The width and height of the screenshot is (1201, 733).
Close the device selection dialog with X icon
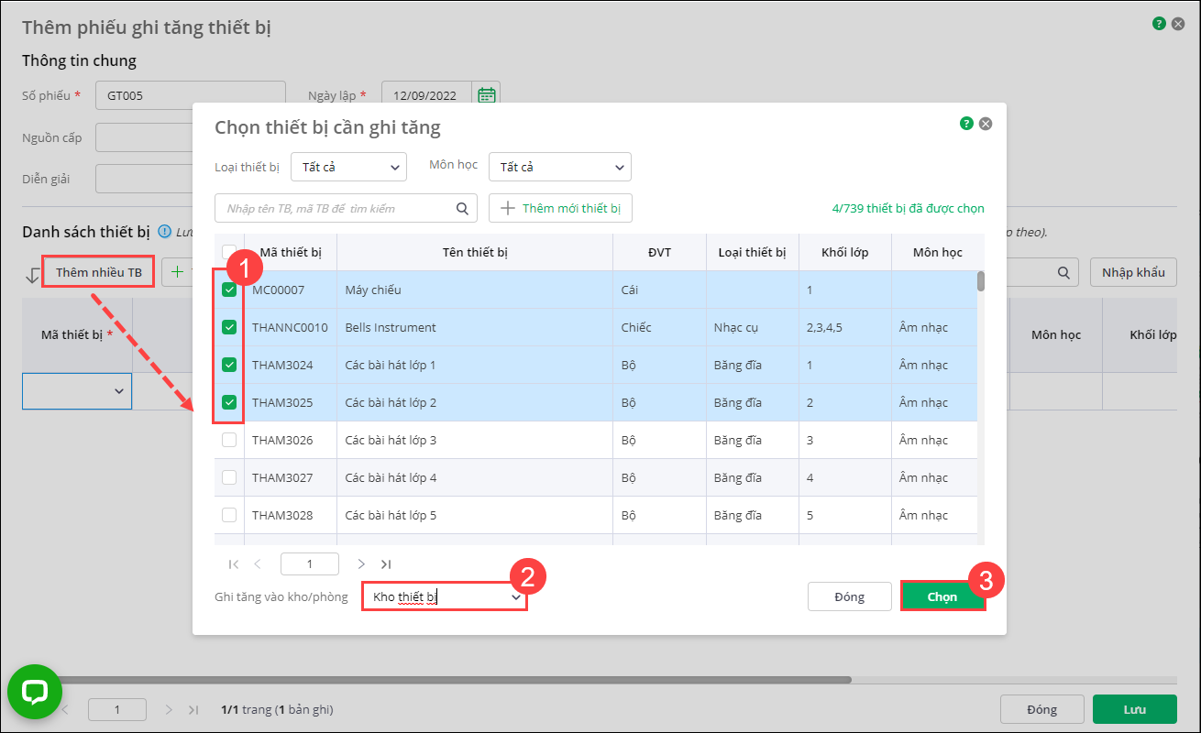click(986, 124)
